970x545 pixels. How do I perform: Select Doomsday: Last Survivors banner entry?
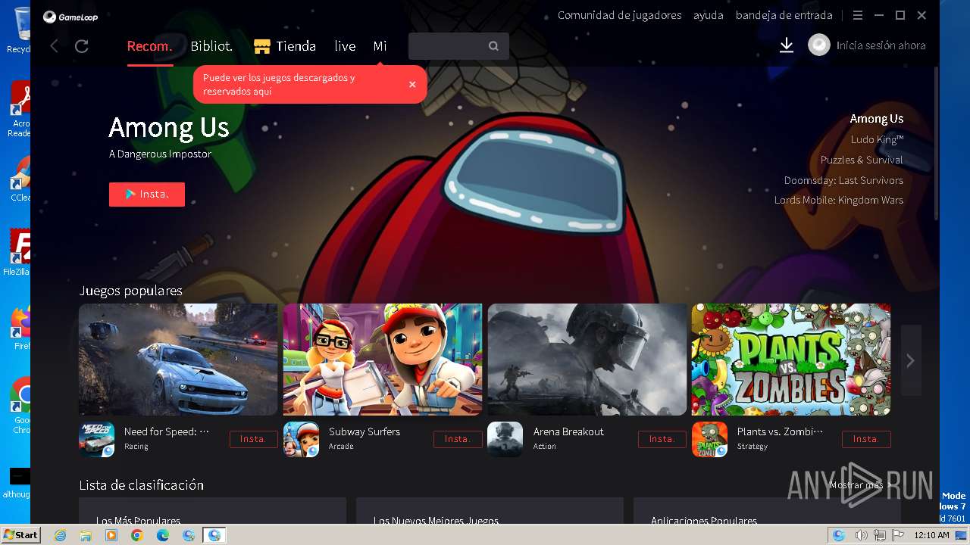[x=843, y=180]
